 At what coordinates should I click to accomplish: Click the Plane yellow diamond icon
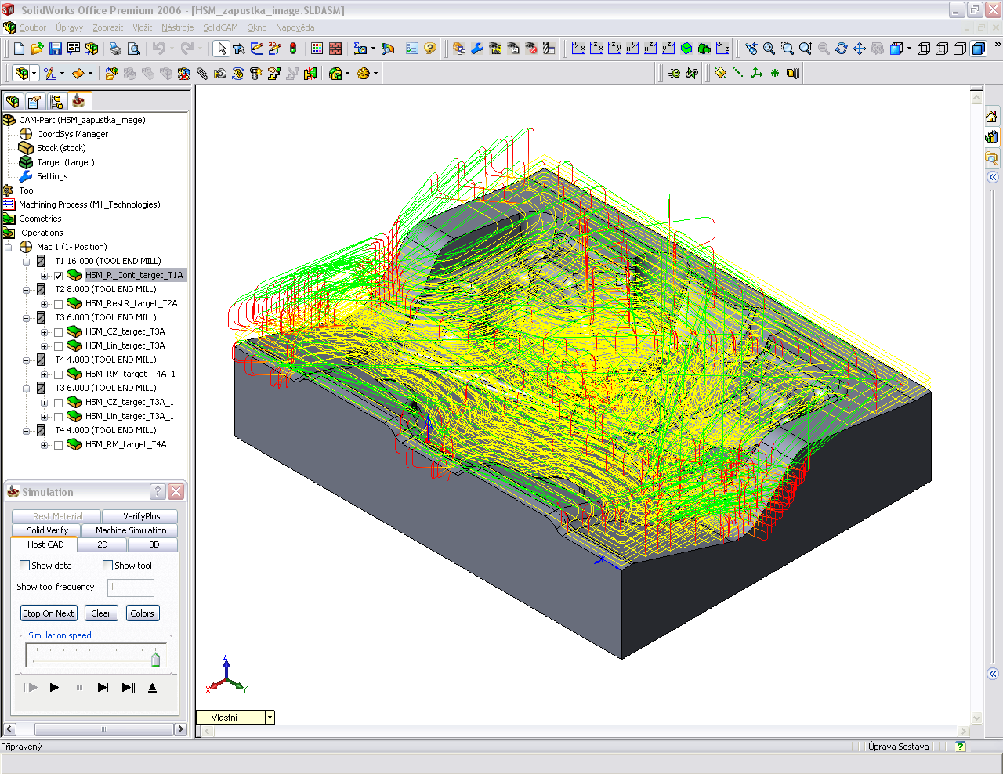pyautogui.click(x=721, y=73)
